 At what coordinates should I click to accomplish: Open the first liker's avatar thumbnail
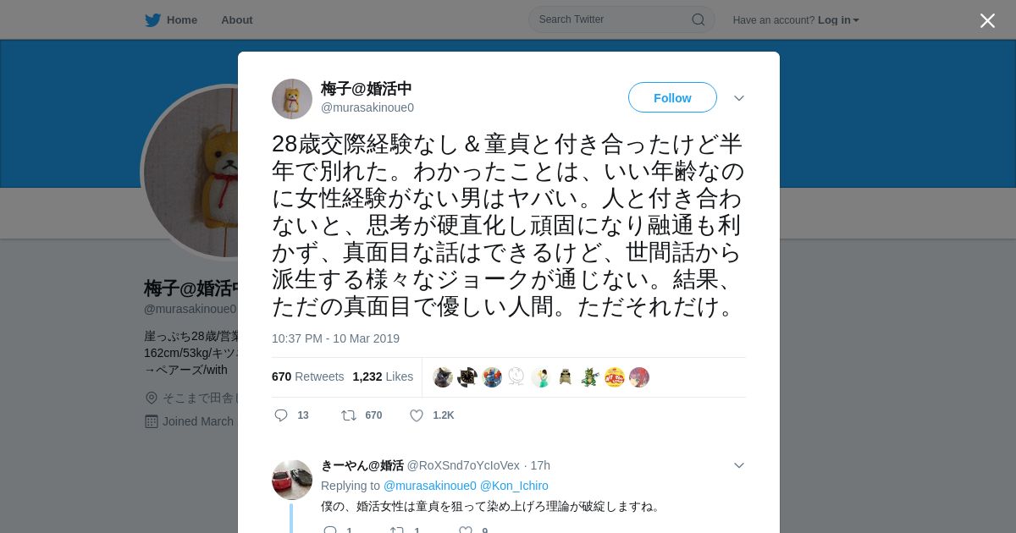click(x=443, y=377)
